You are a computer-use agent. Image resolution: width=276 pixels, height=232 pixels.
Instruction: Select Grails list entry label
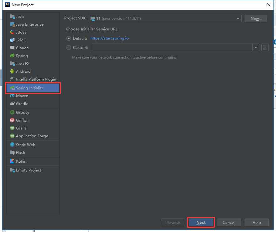coord(21,128)
